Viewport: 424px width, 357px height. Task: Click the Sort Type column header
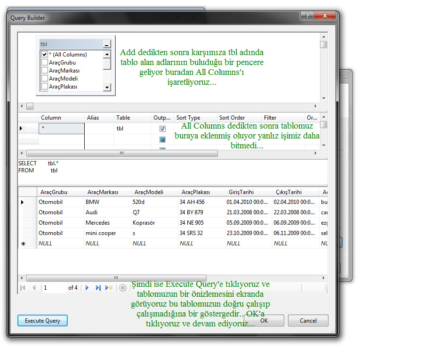coord(188,118)
